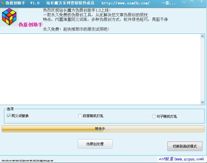This screenshot has height=163, width=207.
Task: Click the zzmfh.com URL in title bar
Action: pos(126,3)
